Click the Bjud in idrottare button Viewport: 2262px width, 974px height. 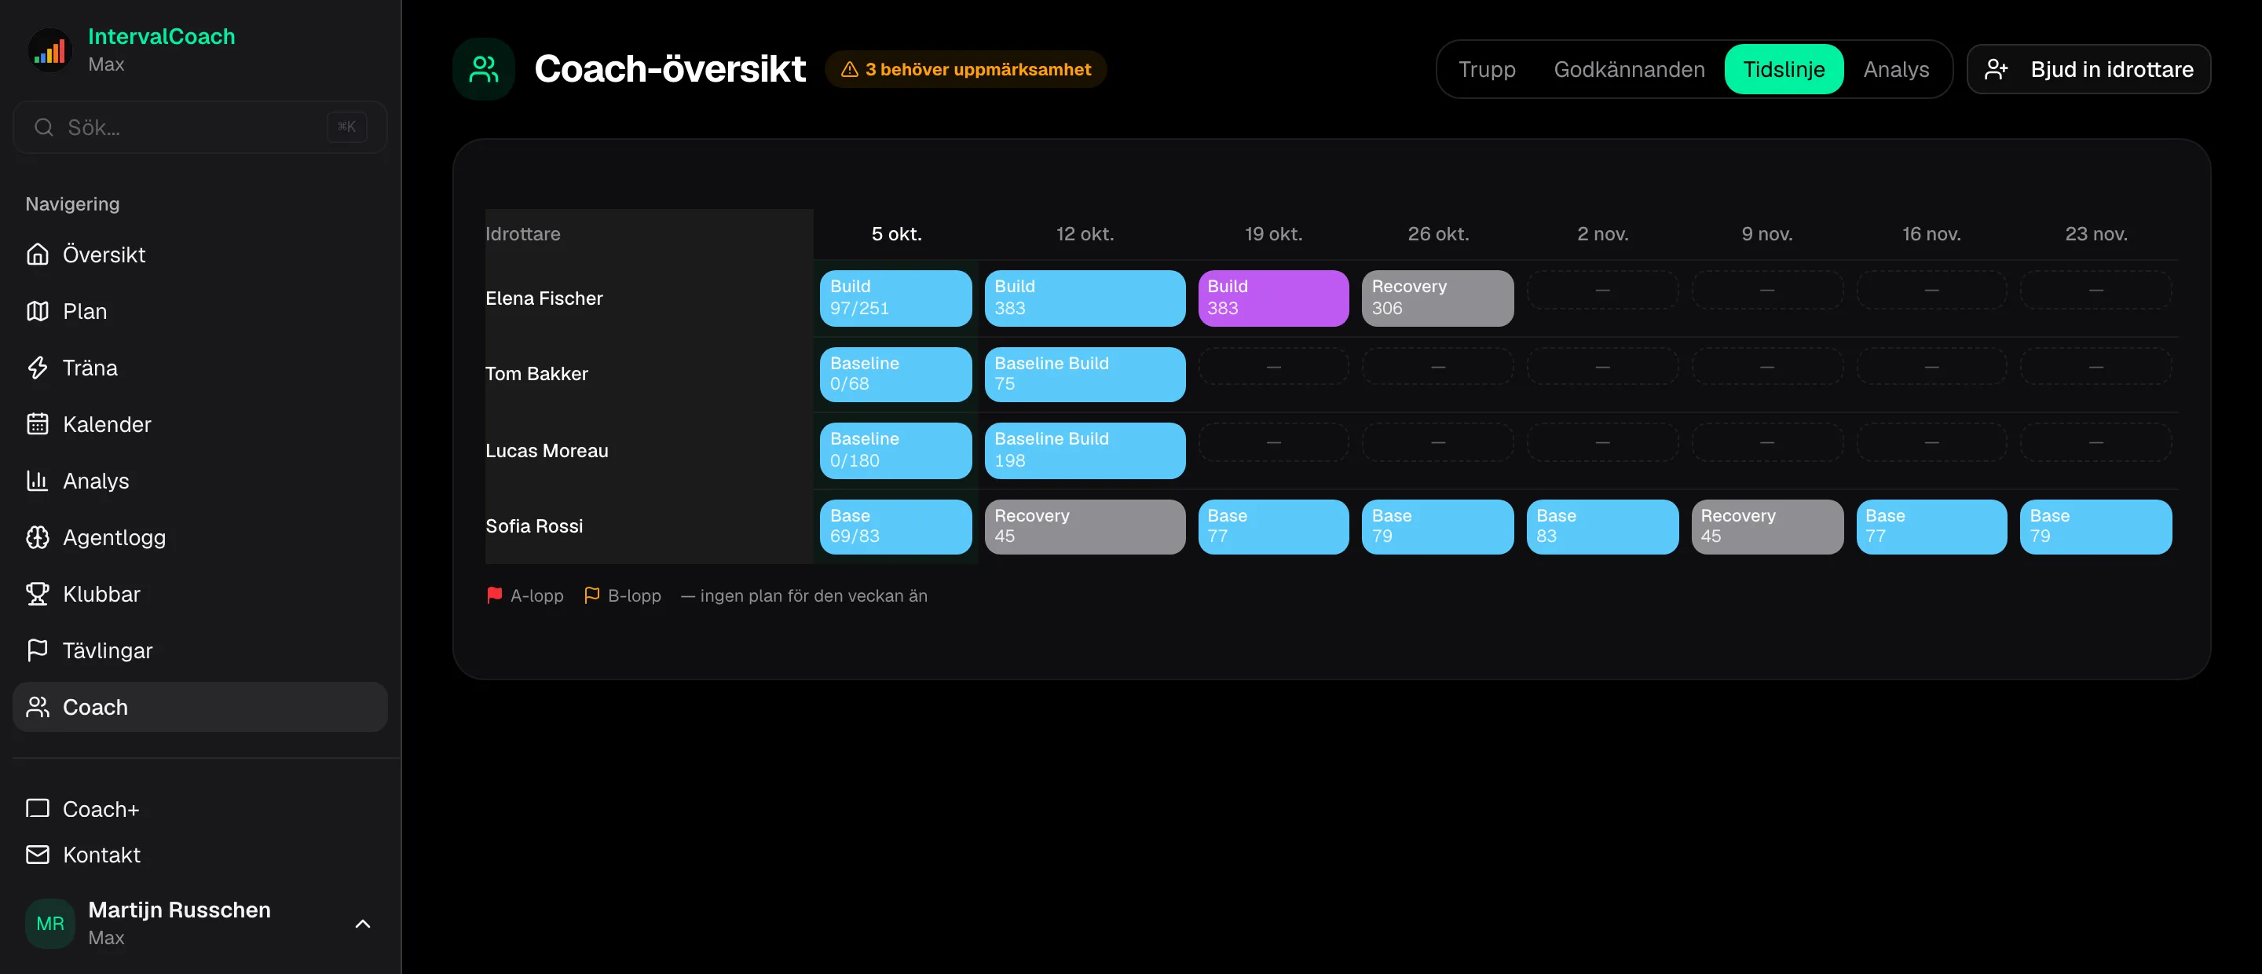pyautogui.click(x=2088, y=69)
